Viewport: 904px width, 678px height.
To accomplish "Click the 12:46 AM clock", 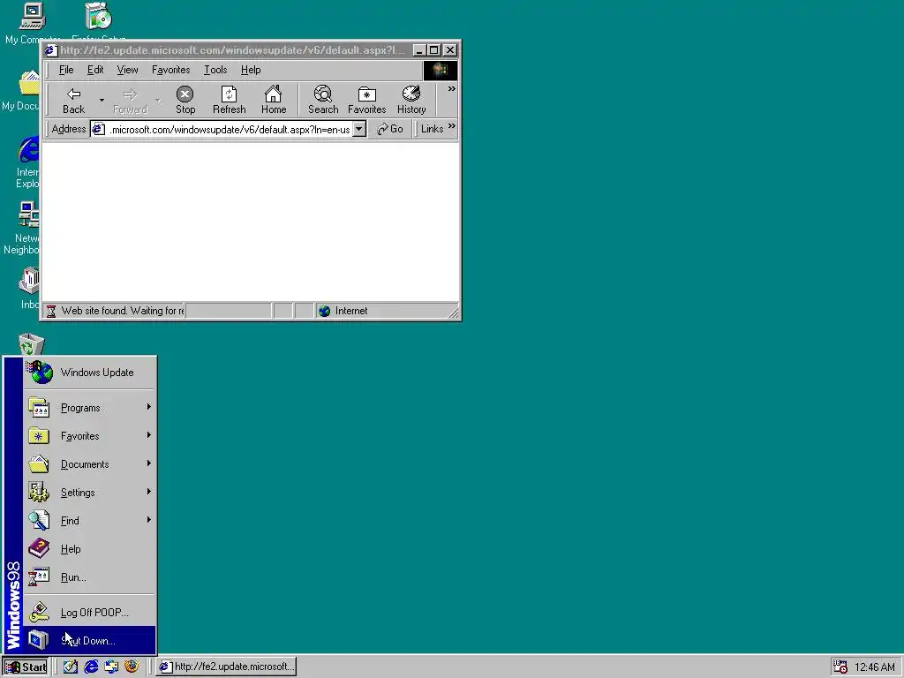I will [874, 667].
